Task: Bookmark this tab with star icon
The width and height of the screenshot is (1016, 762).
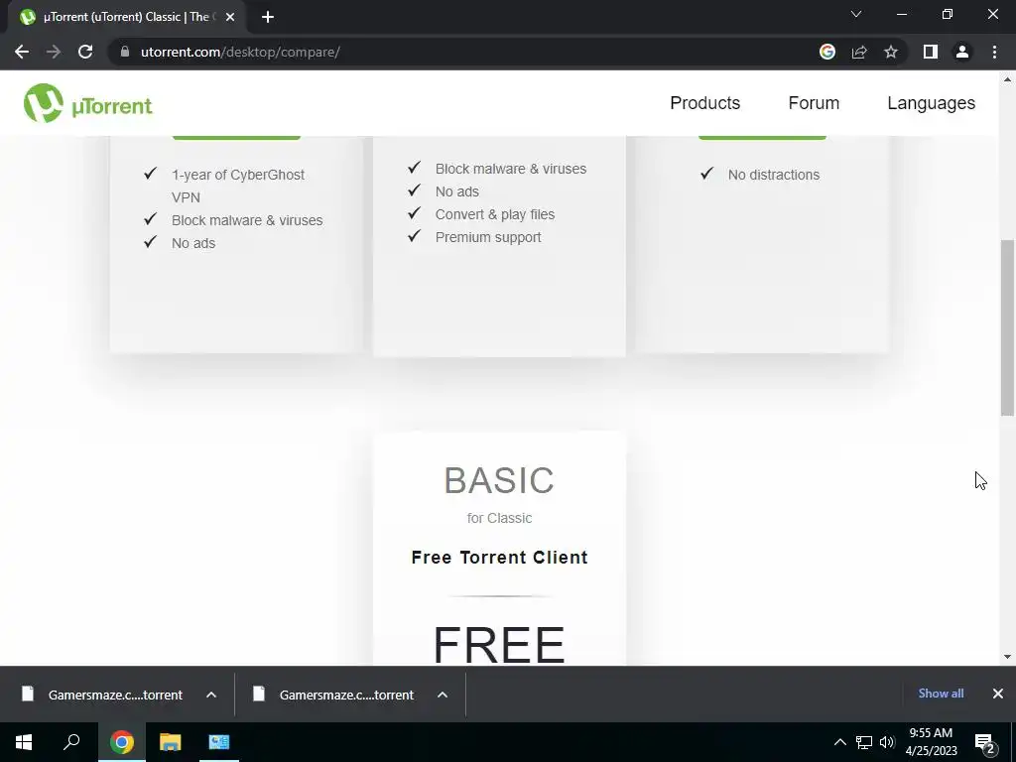Action: coord(891,52)
